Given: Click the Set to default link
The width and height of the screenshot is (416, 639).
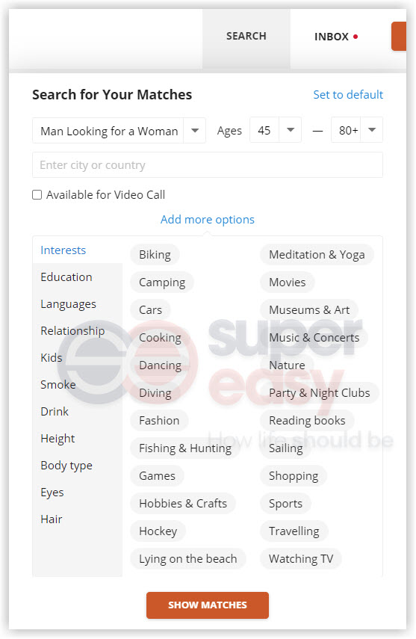Looking at the screenshot, I should (x=348, y=95).
